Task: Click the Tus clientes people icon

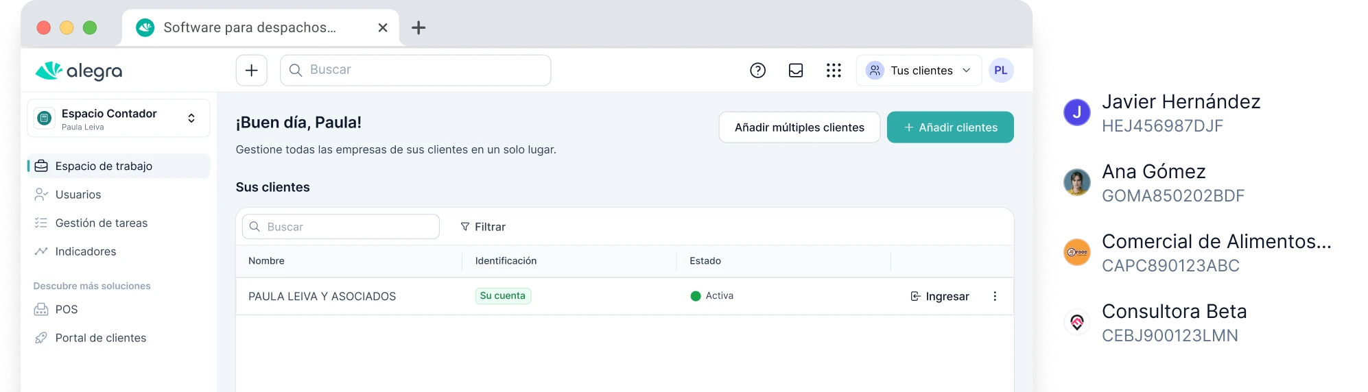Action: [875, 71]
